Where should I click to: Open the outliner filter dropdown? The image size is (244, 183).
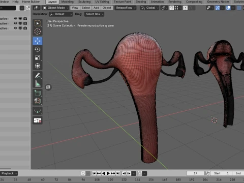22,8
